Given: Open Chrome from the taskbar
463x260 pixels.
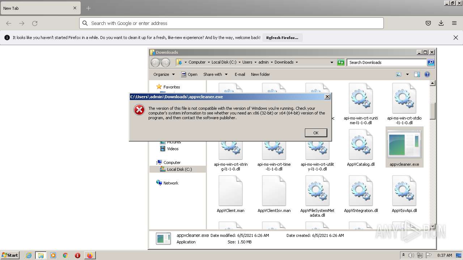Looking at the screenshot, I should click(65, 255).
